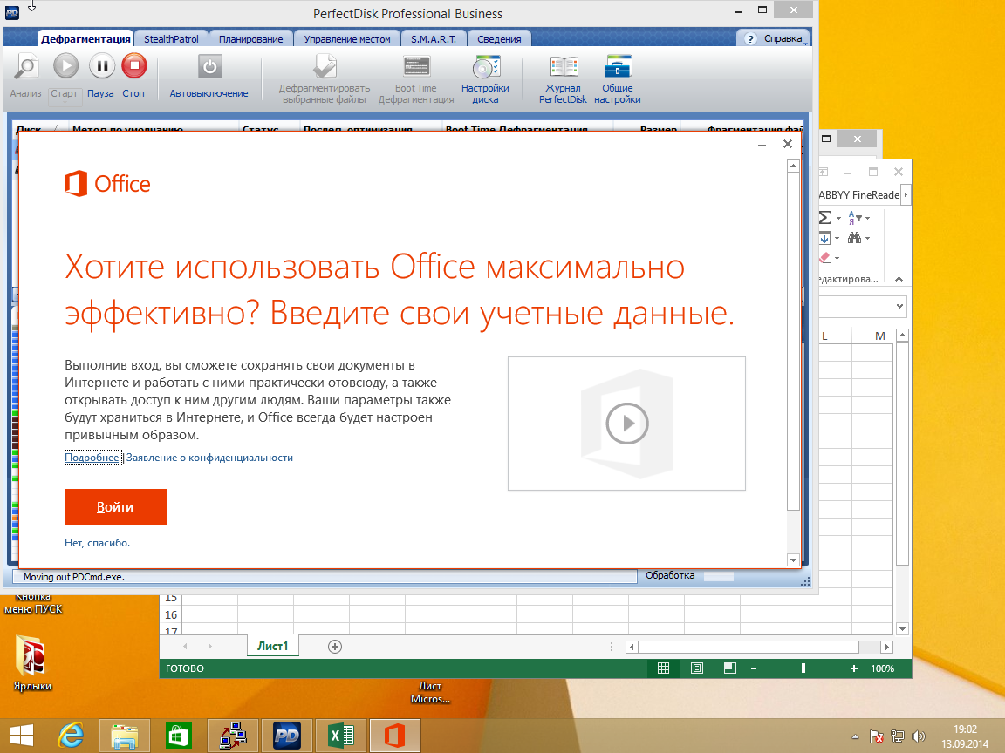Viewport: 1005px width, 753px height.
Task: Switch to the StealthPatrol tab
Action: (171, 39)
